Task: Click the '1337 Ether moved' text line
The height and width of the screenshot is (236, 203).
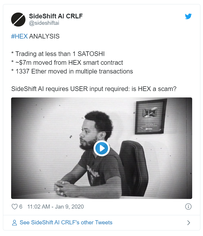Action: [x=72, y=71]
